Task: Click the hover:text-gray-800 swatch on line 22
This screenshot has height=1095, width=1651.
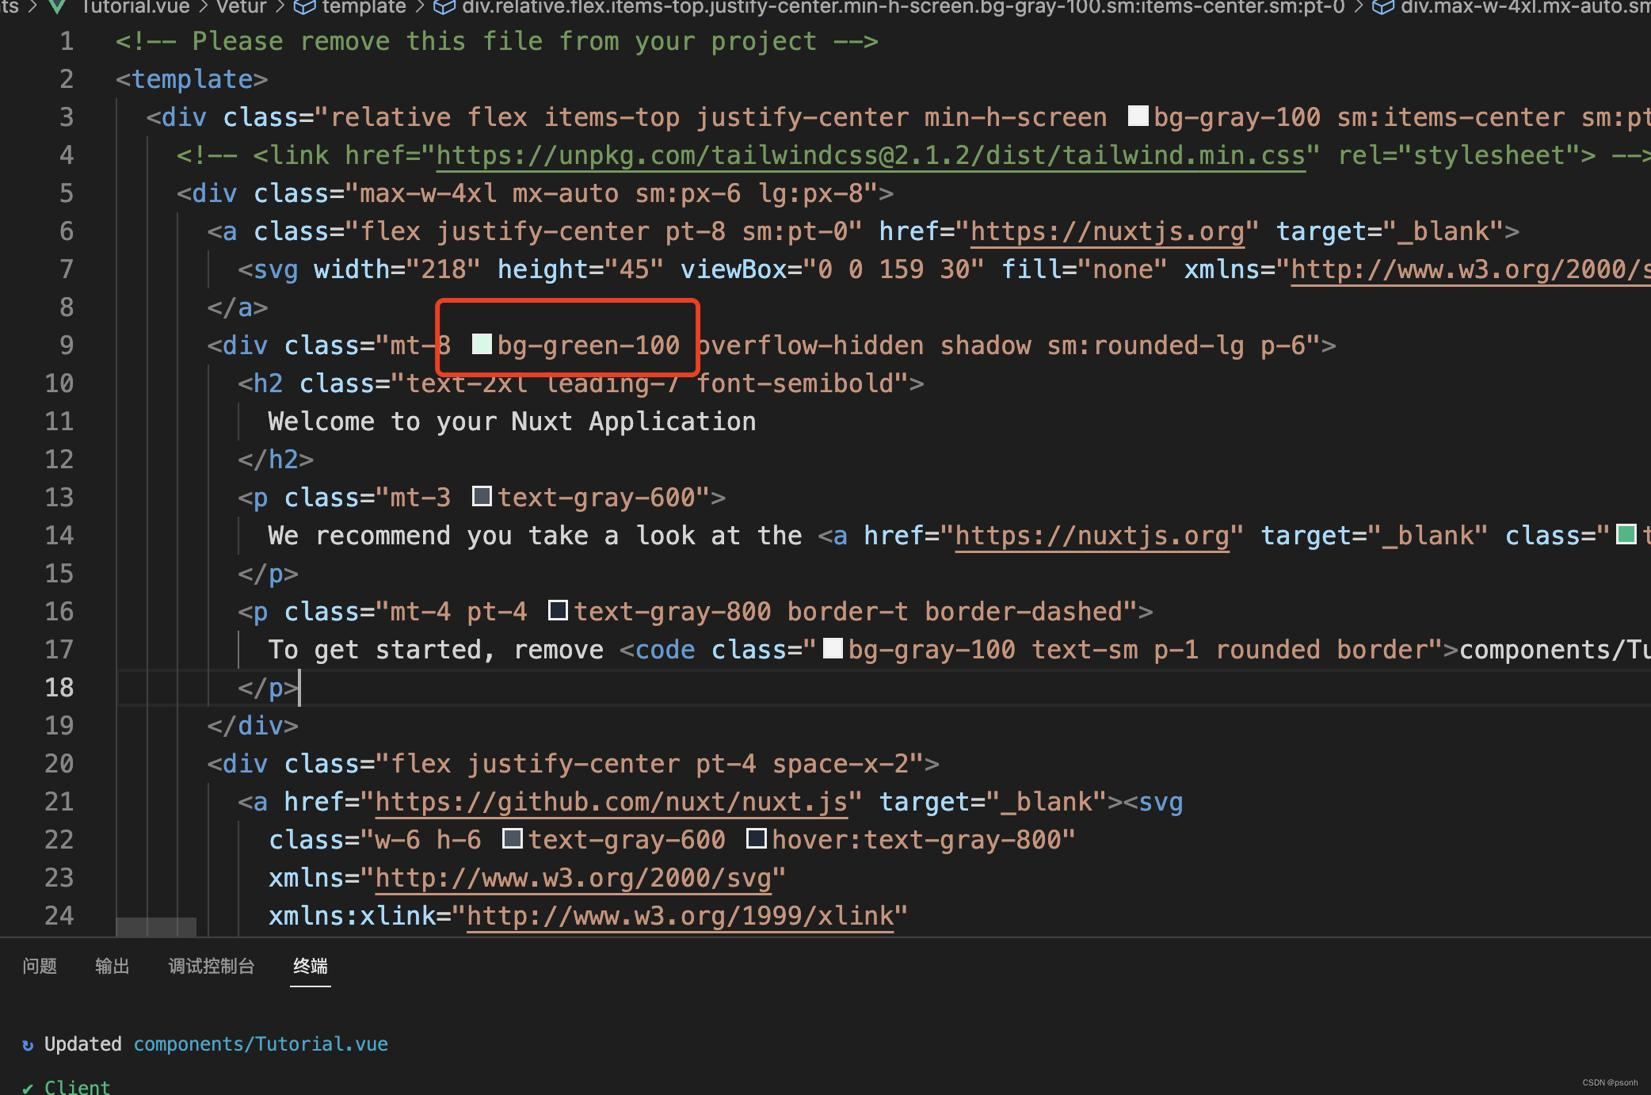Action: (757, 838)
